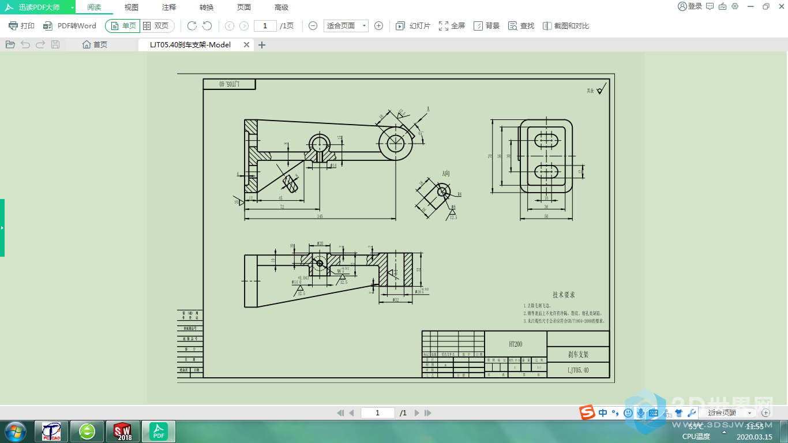The height and width of the screenshot is (443, 788).
Task: Click the top toolbar page number field
Action: click(x=265, y=26)
